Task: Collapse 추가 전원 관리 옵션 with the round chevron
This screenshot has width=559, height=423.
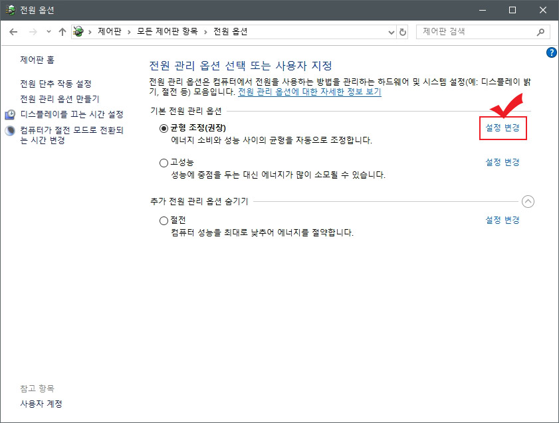Action: click(x=528, y=201)
